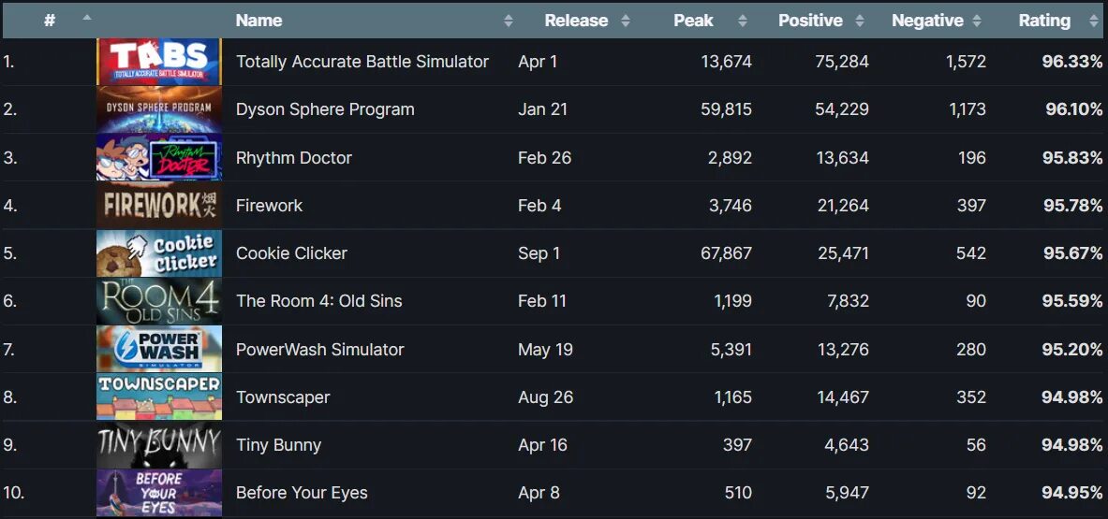The height and width of the screenshot is (519, 1108).
Task: Open the Dyson Sphere Program thumbnail image
Action: click(x=159, y=109)
